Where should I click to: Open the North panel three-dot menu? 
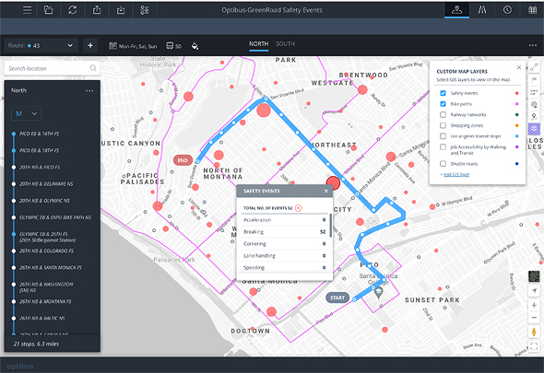89,91
